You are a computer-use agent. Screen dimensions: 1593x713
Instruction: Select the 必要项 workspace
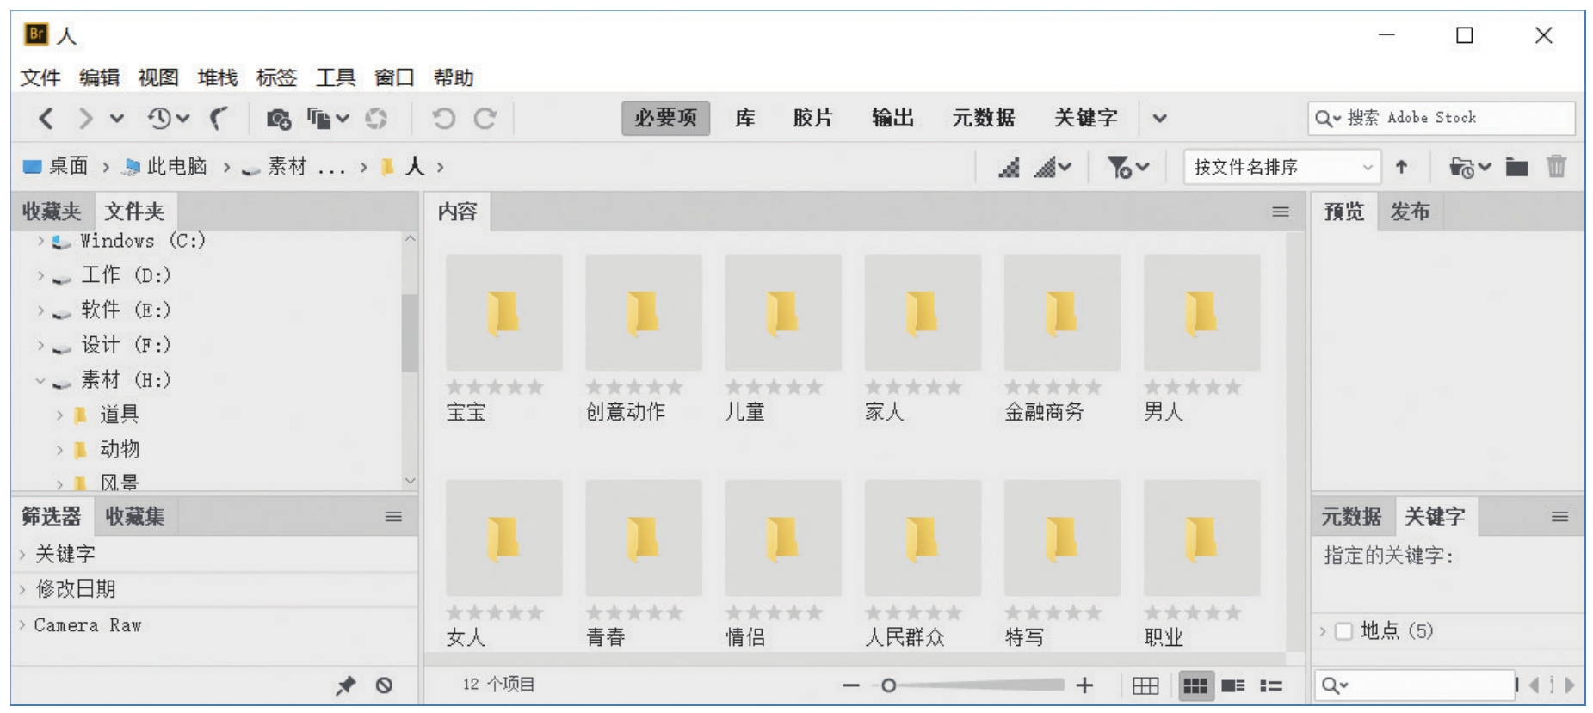tap(665, 118)
